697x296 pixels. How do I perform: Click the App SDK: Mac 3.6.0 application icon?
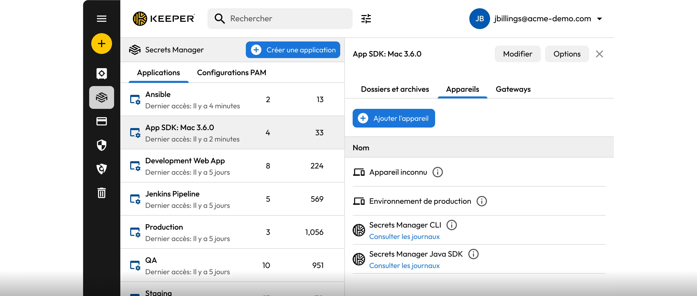coord(135,133)
